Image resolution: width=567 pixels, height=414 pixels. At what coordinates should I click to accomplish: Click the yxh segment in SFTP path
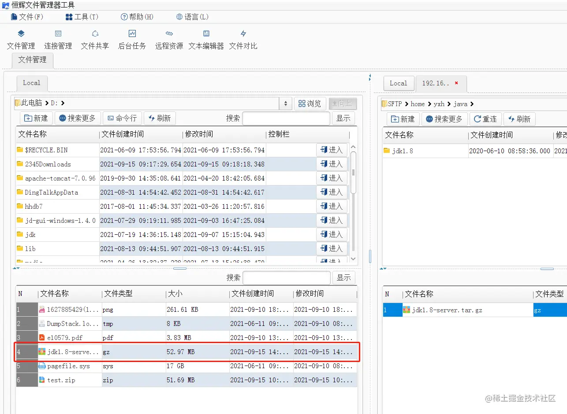coord(439,104)
